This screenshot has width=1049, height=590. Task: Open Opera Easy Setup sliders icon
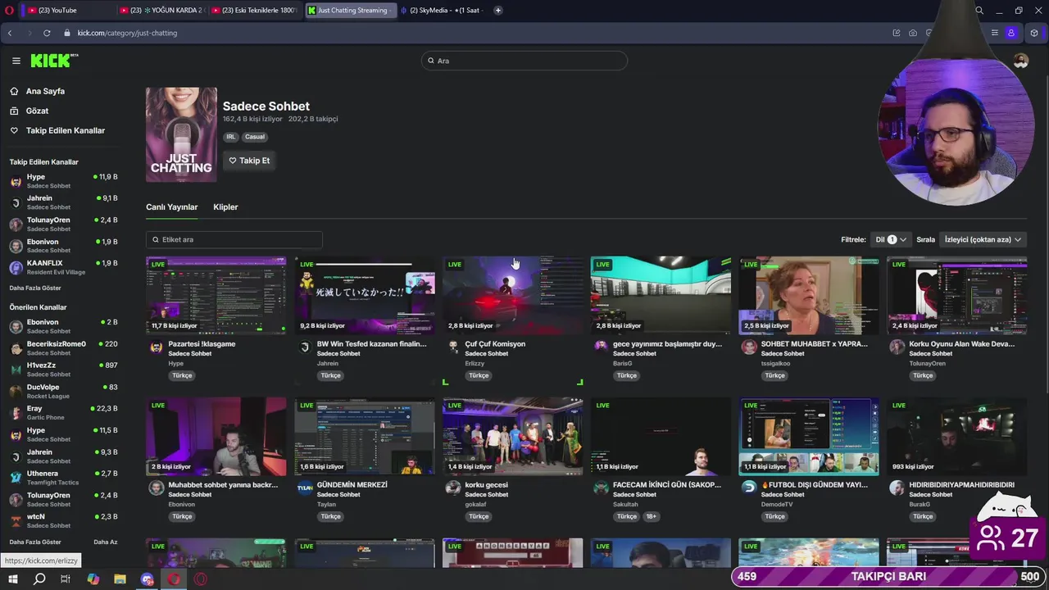tap(994, 33)
